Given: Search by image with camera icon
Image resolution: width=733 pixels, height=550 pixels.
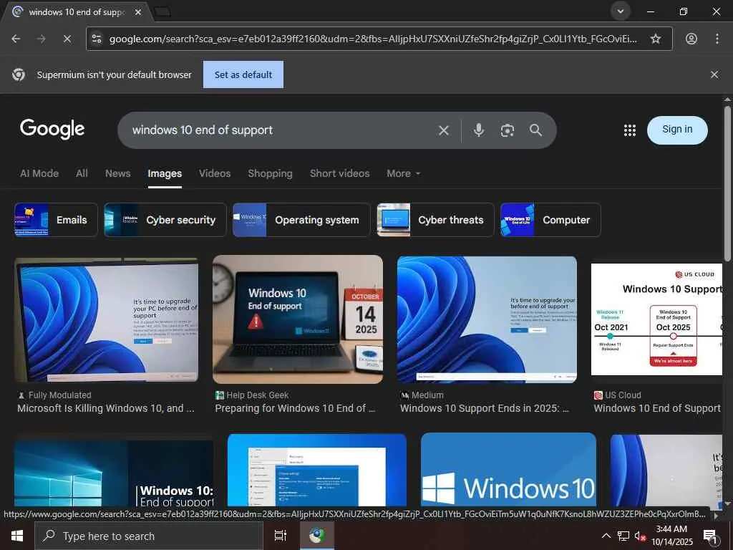Looking at the screenshot, I should click(x=508, y=130).
